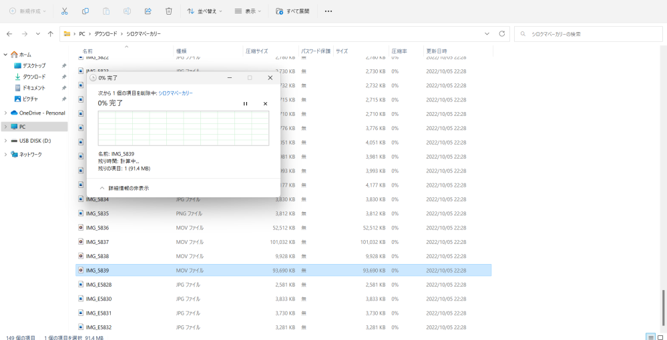Viewport: 667px width, 340px height.
Task: Click the Cut scissors icon
Action: [65, 11]
